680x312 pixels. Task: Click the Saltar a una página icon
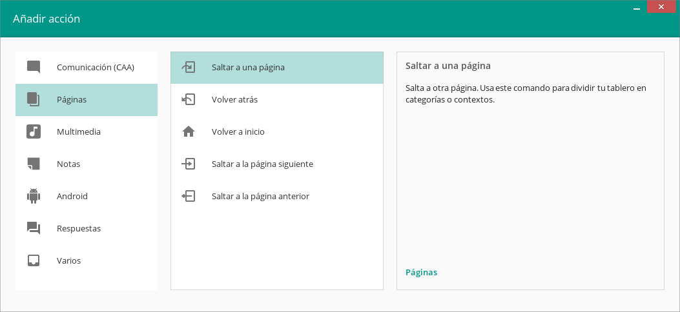[x=189, y=67]
